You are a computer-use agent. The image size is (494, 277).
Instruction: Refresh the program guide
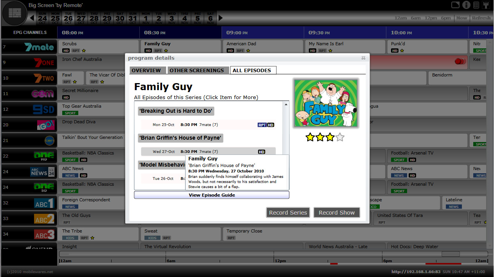tap(481, 18)
